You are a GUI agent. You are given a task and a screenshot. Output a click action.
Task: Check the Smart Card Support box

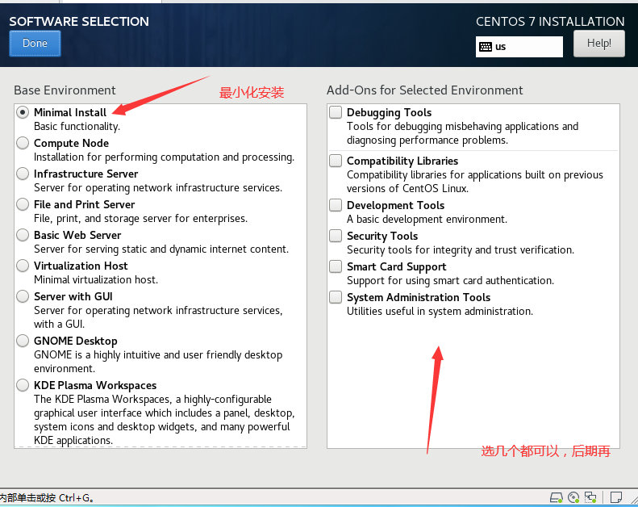336,266
